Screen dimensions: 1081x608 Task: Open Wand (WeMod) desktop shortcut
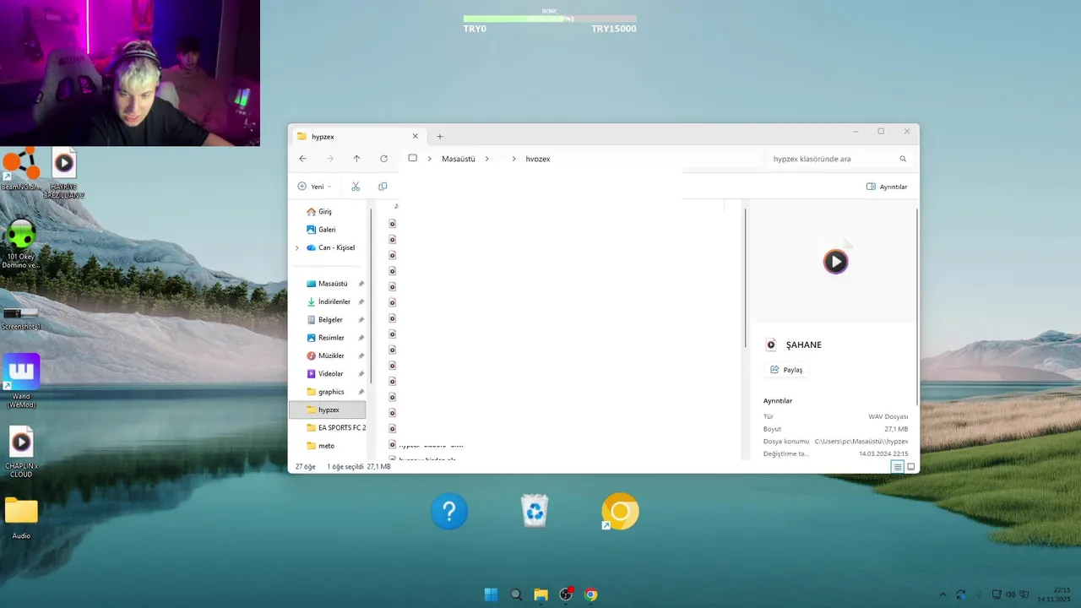pos(21,381)
